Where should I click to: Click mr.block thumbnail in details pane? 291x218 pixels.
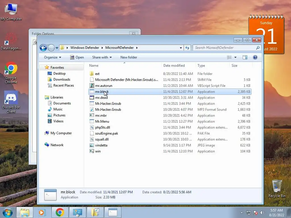pos(50,195)
